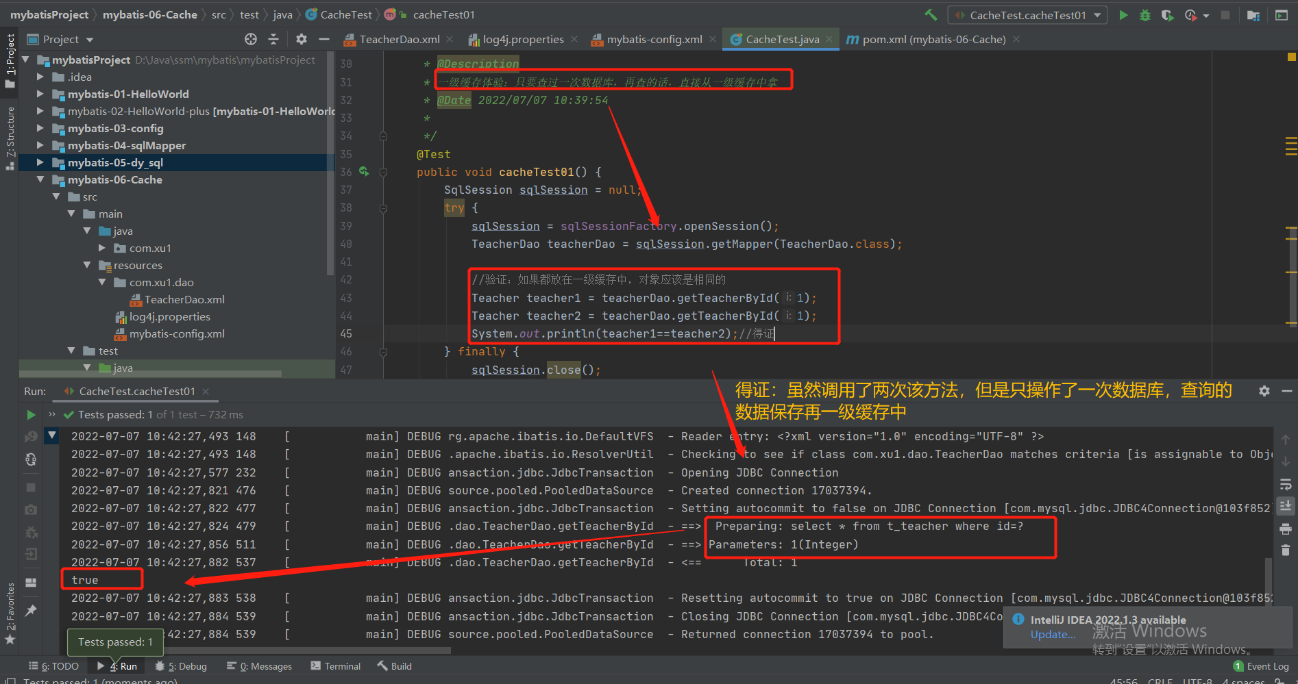Open the Favorites tool window star
Image resolution: width=1298 pixels, height=684 pixels.
[x=10, y=639]
